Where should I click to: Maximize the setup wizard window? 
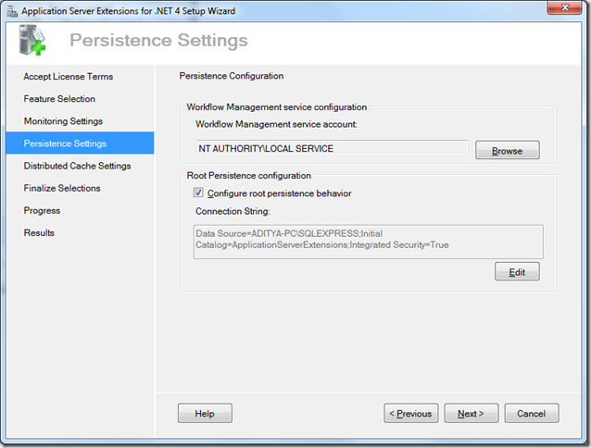click(x=532, y=9)
